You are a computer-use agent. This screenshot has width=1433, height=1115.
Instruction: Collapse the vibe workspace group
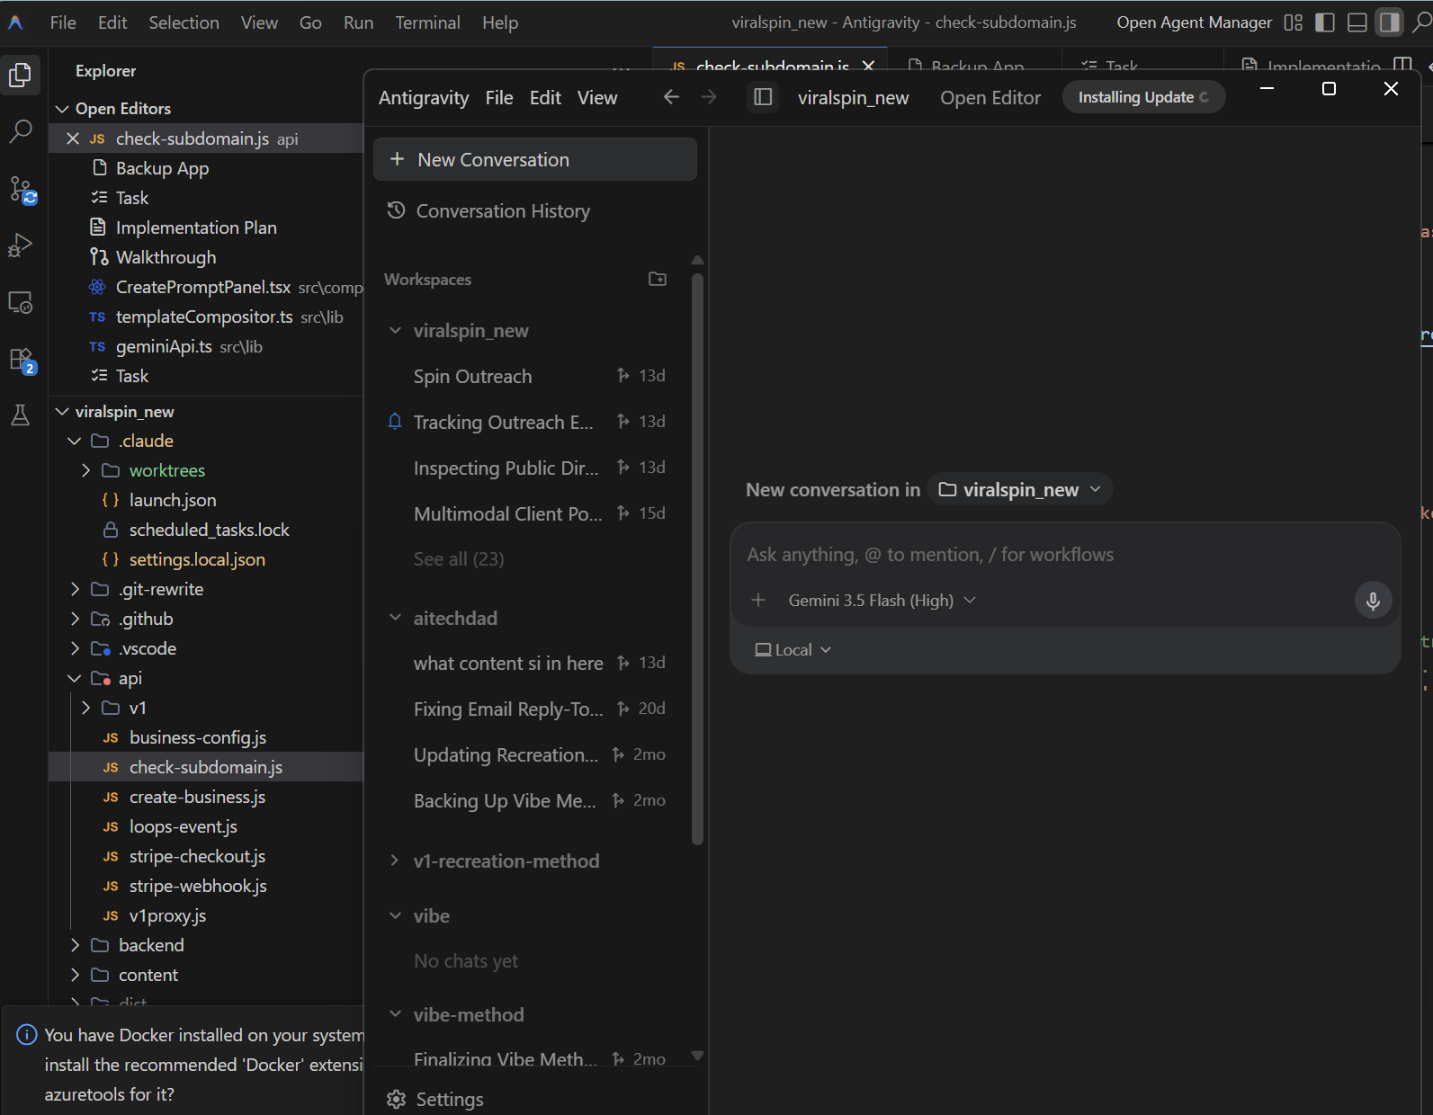pyautogui.click(x=395, y=915)
